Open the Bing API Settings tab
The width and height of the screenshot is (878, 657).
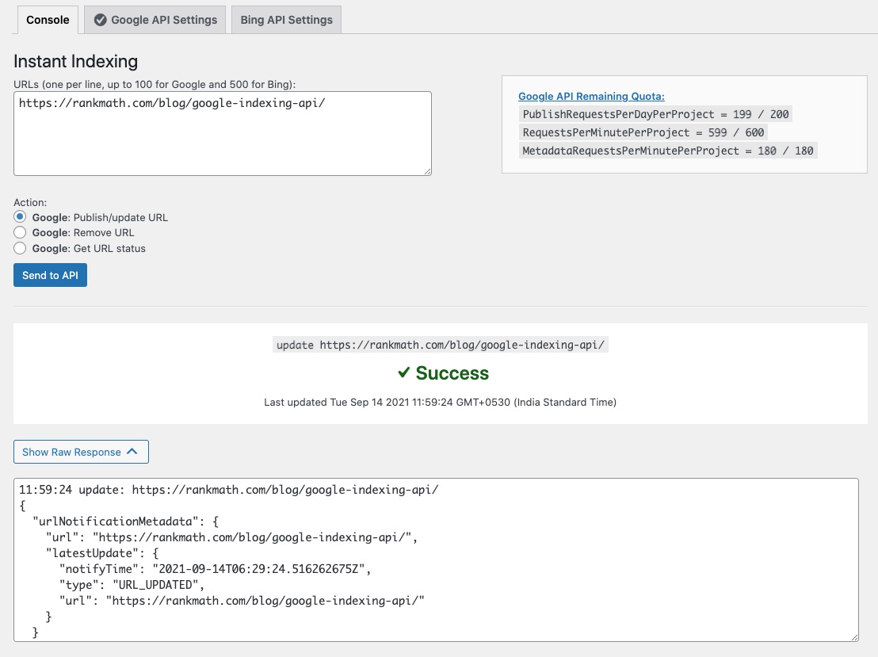[286, 20]
